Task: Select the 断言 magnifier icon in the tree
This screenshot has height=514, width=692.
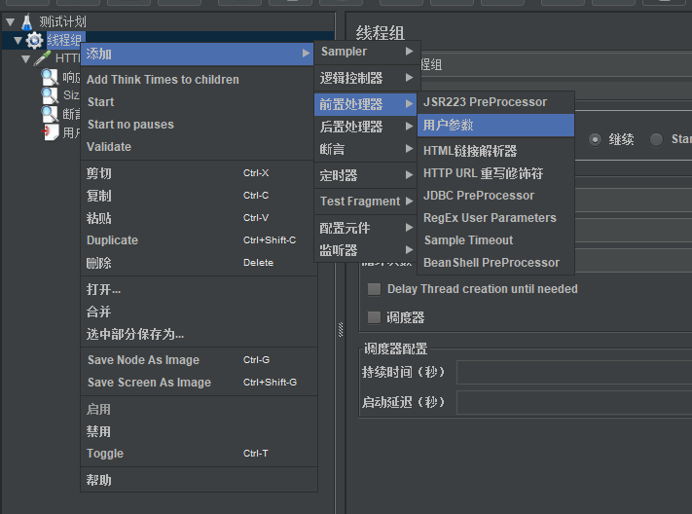Action: click(50, 114)
